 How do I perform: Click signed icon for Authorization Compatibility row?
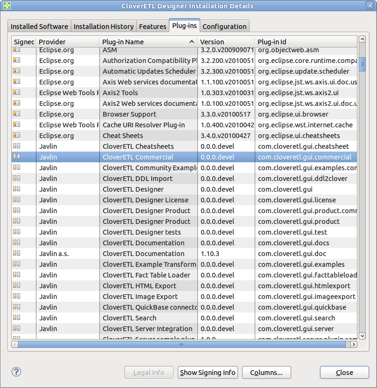17,60
